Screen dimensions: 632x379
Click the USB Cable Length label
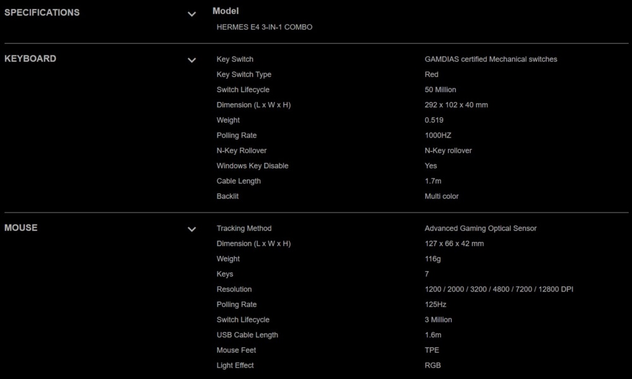point(247,335)
